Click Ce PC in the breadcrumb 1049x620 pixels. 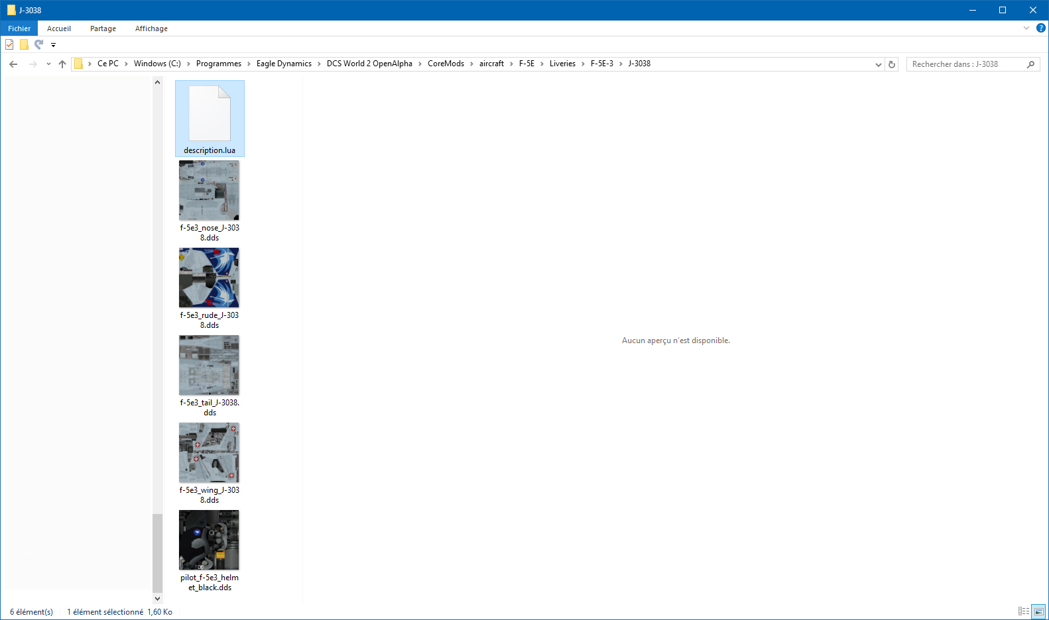[x=108, y=64]
